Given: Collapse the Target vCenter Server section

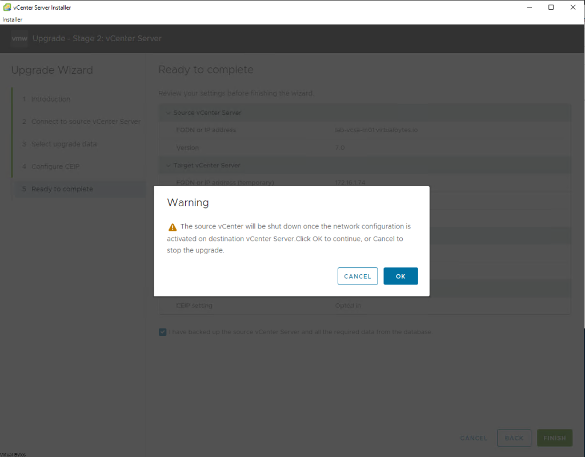Looking at the screenshot, I should [x=169, y=165].
